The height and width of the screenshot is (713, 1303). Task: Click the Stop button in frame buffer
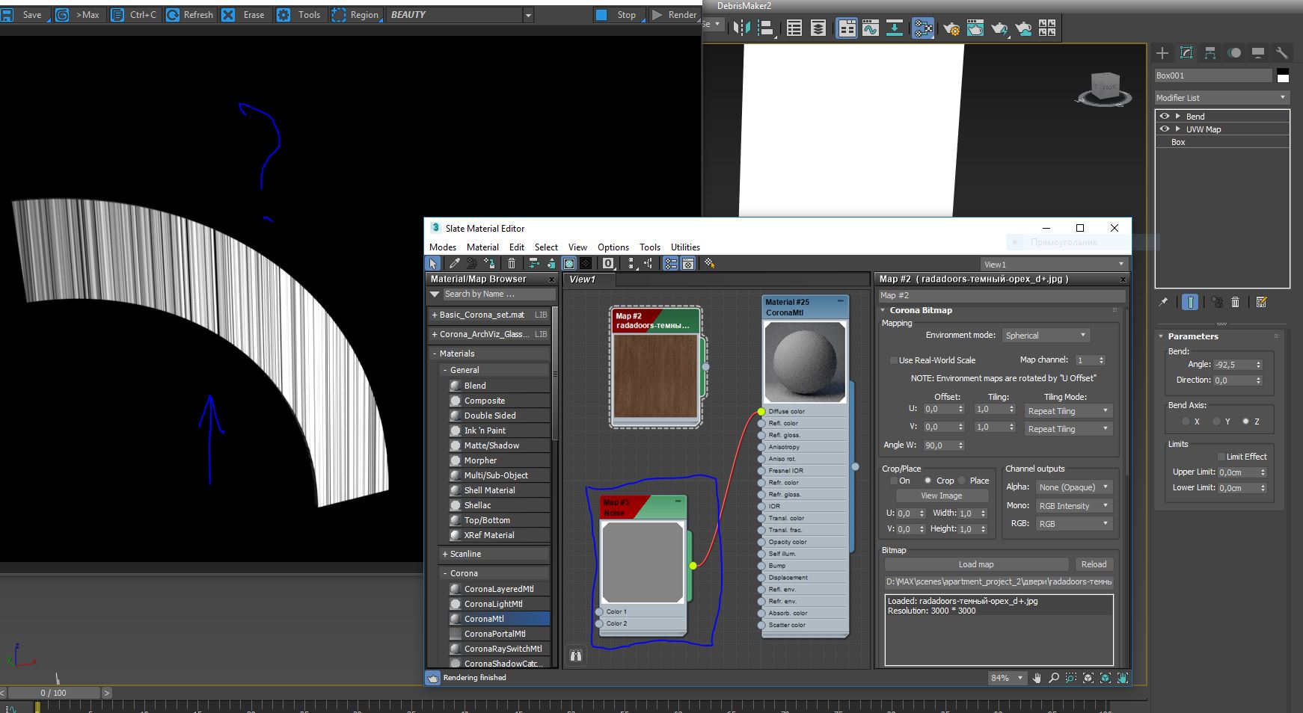tap(618, 15)
